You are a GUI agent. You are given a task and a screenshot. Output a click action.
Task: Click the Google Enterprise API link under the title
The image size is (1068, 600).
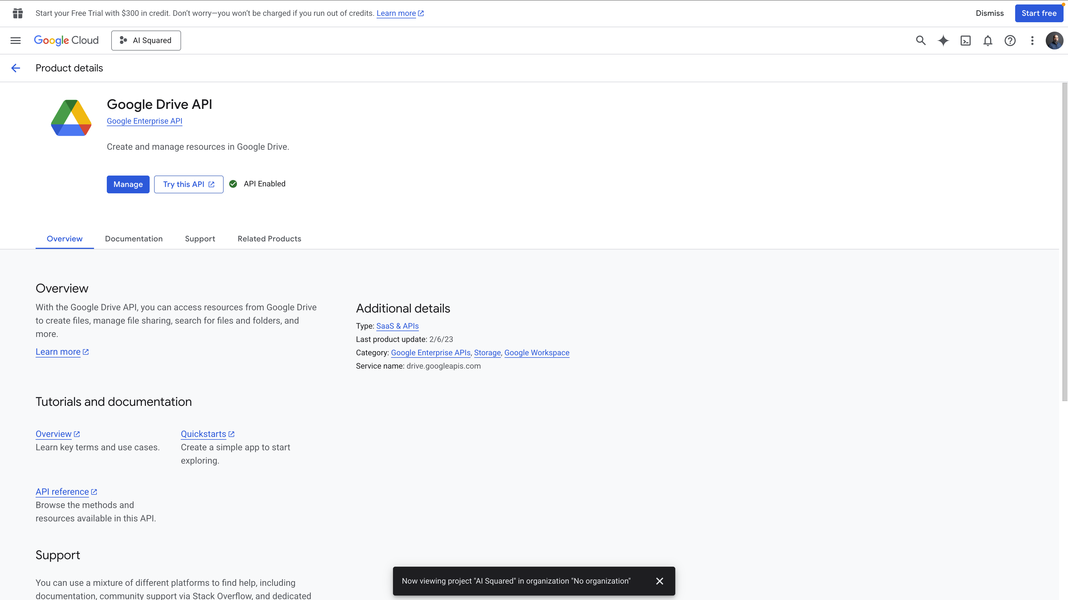click(x=145, y=121)
